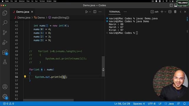Switch to the TERMINAL panel tab
Screen dimensions: 189x106
(115, 12)
